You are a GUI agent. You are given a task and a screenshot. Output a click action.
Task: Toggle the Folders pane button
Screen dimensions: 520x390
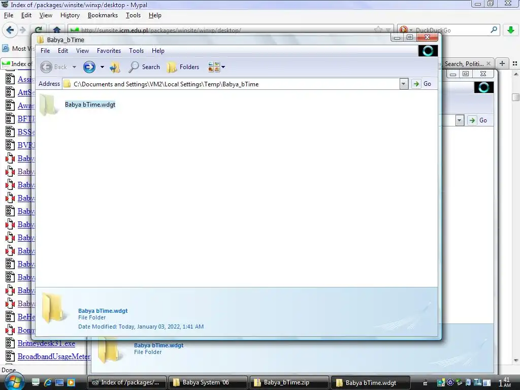click(183, 67)
